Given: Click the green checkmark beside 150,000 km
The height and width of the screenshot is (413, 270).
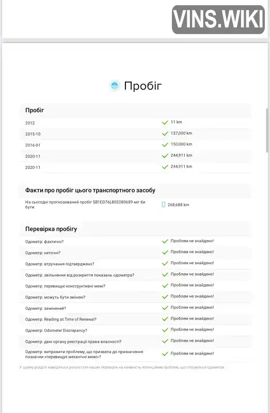Looking at the screenshot, I should point(165,145).
